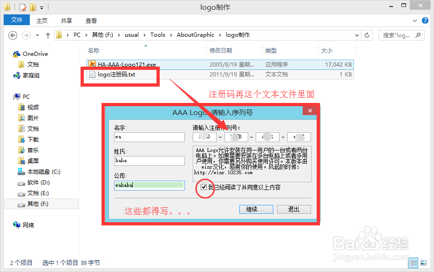This screenshot has width=434, height=272.
Task: Go up one folder level
Action: pos(48,35)
